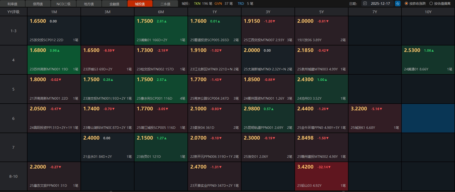
Task: Go to the 地方债 tab
Action: pyautogui.click(x=89, y=4)
